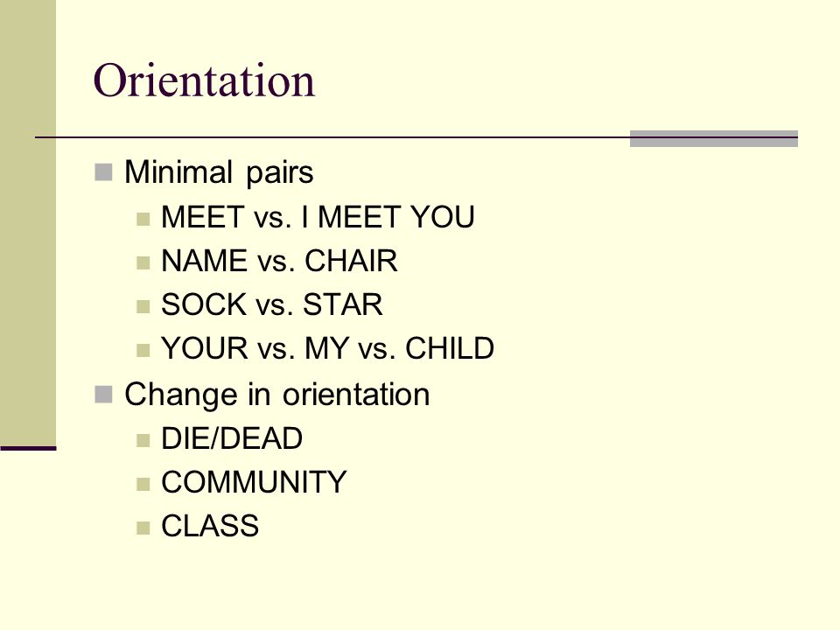Click the bullet before COMMUNITY
The height and width of the screenshot is (630, 840).
pos(143,485)
